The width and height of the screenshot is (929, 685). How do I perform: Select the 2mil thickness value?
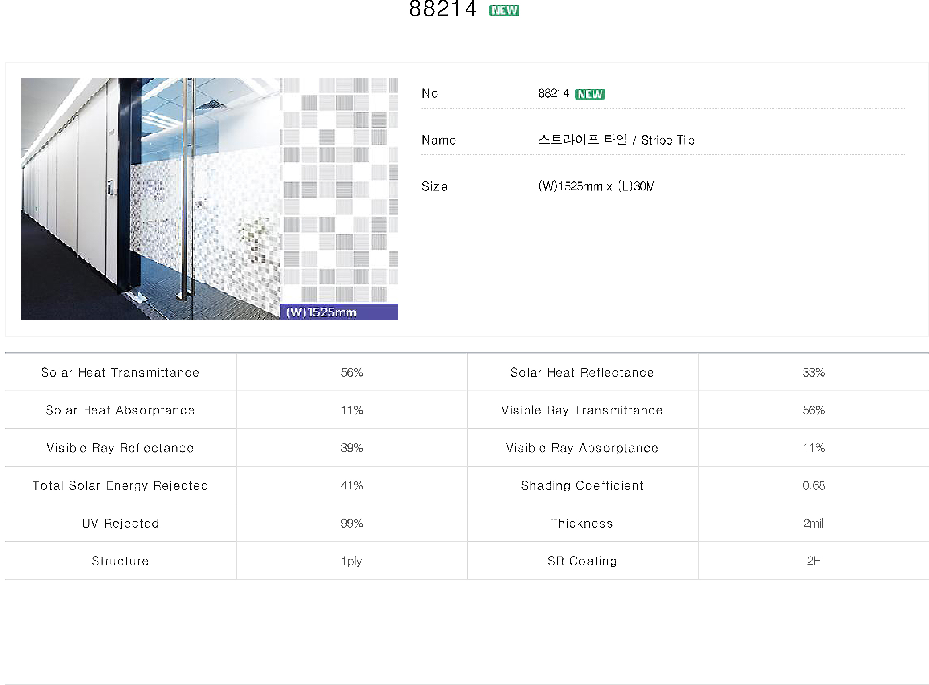(x=814, y=523)
